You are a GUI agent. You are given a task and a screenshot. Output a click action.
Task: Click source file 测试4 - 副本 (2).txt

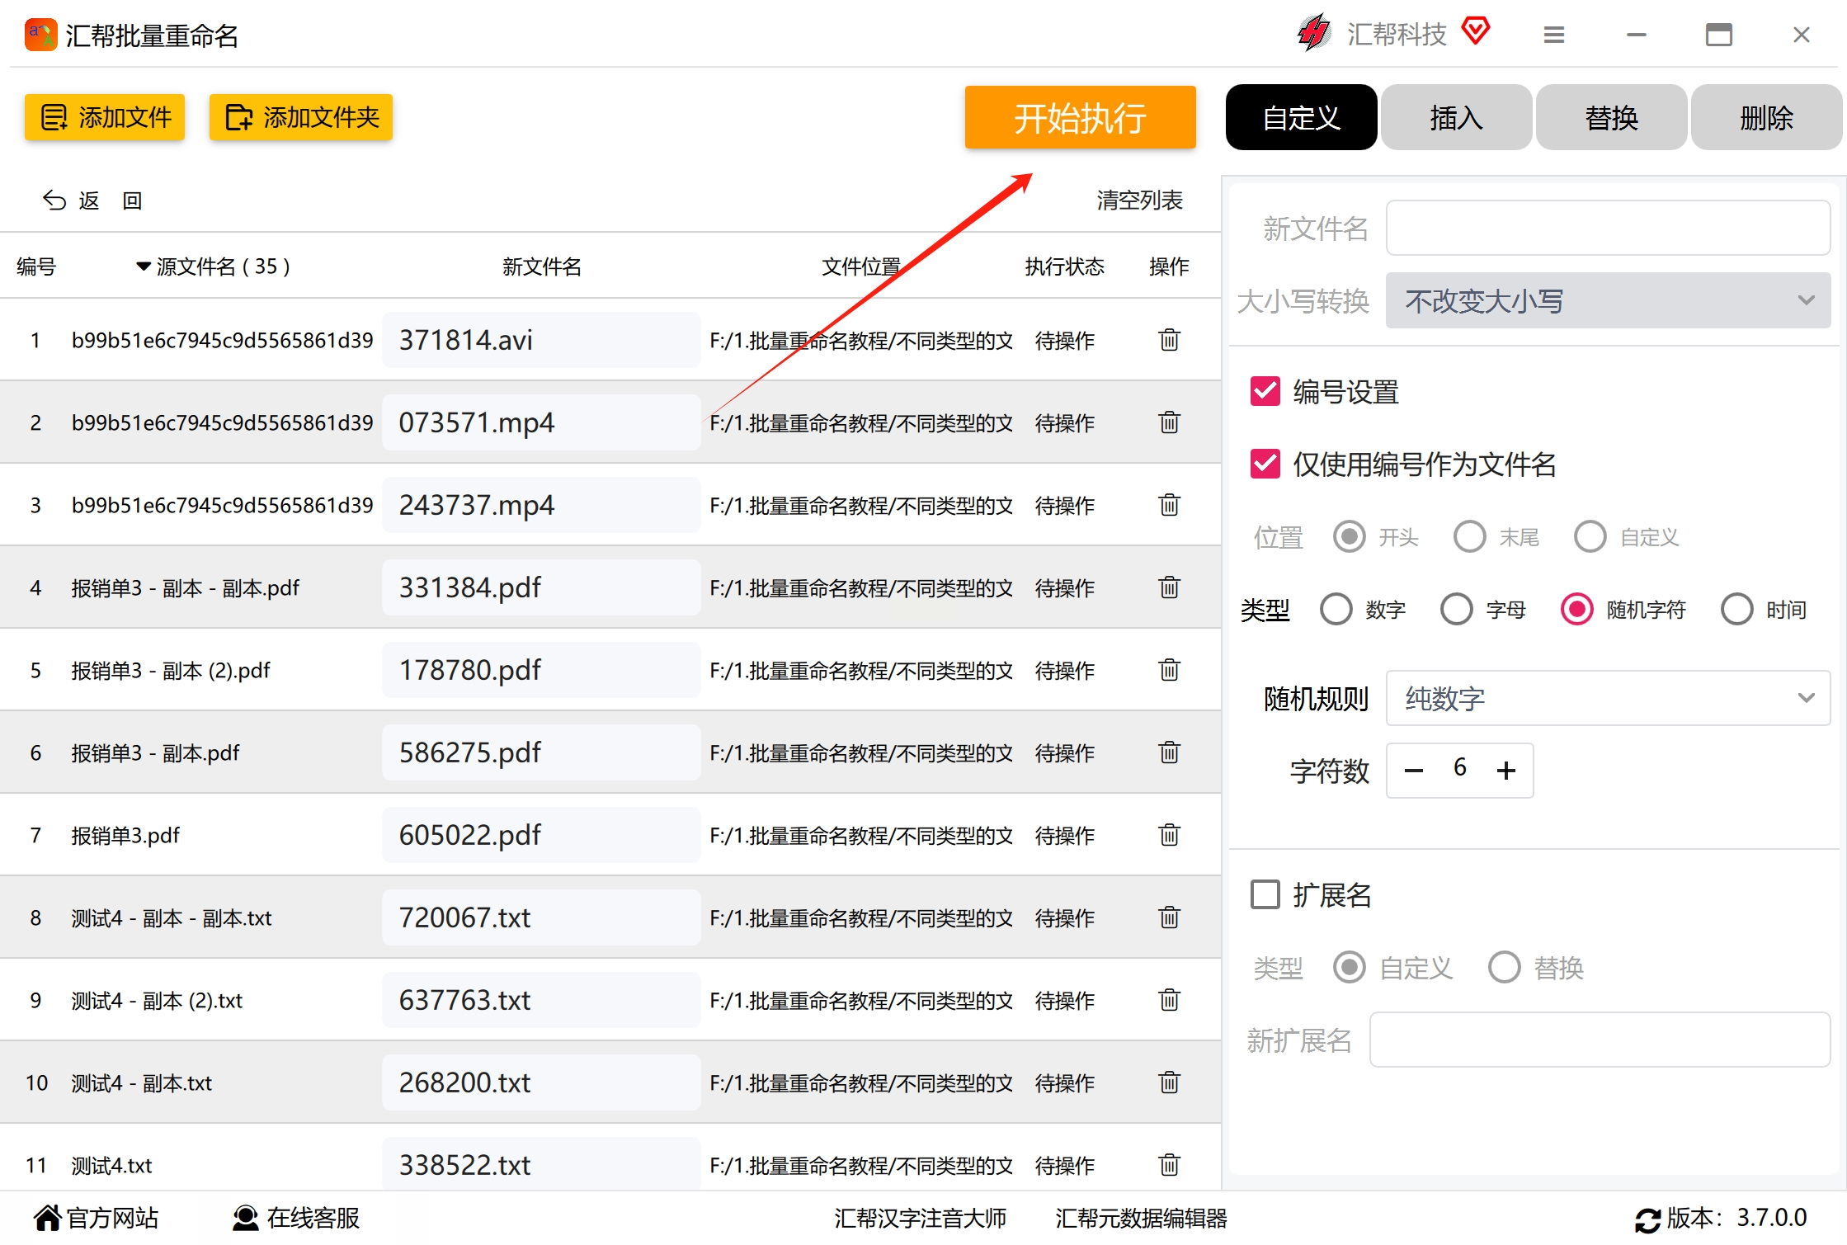(157, 1001)
